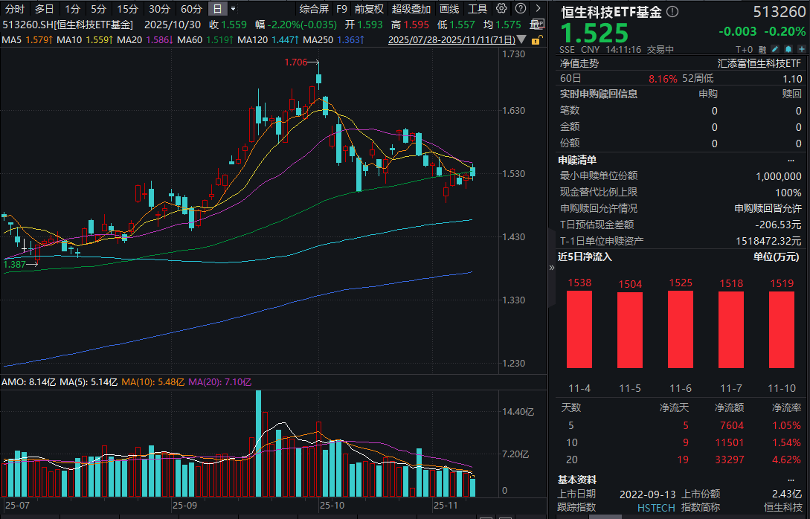Image resolution: width=810 pixels, height=519 pixels.
Task: Click the 综合屏 button
Action: click(314, 9)
